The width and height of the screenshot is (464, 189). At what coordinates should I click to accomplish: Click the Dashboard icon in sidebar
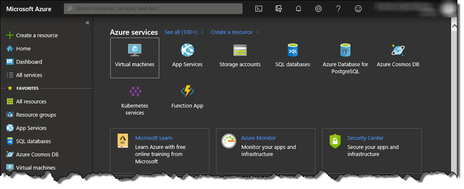point(10,62)
